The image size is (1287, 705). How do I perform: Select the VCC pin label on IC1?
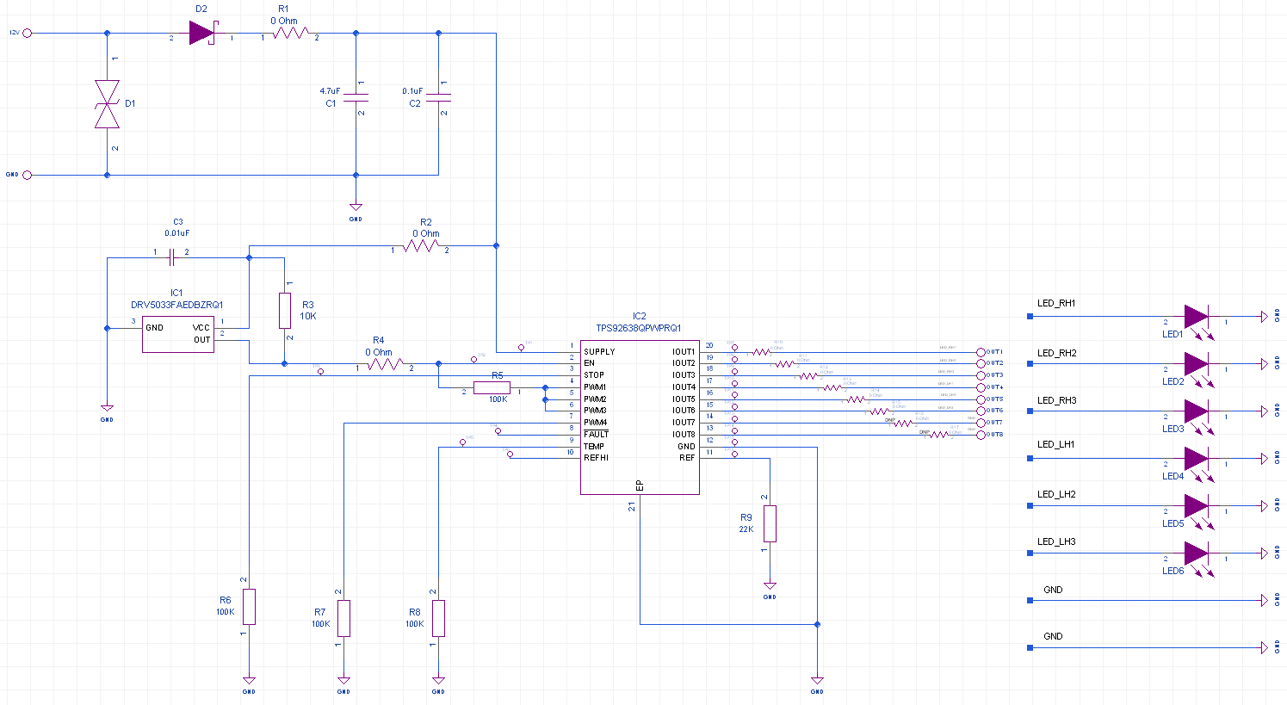[201, 327]
